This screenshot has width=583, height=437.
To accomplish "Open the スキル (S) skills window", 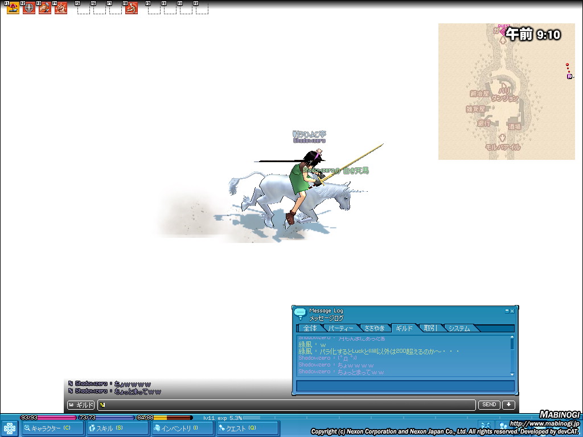I will pos(117,428).
